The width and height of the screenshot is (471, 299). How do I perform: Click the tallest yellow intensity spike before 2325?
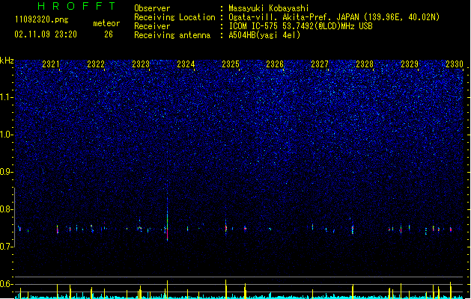226,289
